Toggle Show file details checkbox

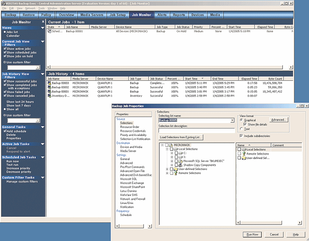pyautogui.click(x=245, y=124)
